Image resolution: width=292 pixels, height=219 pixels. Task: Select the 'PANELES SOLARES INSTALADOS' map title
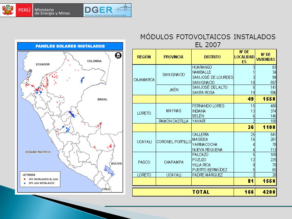(70, 46)
